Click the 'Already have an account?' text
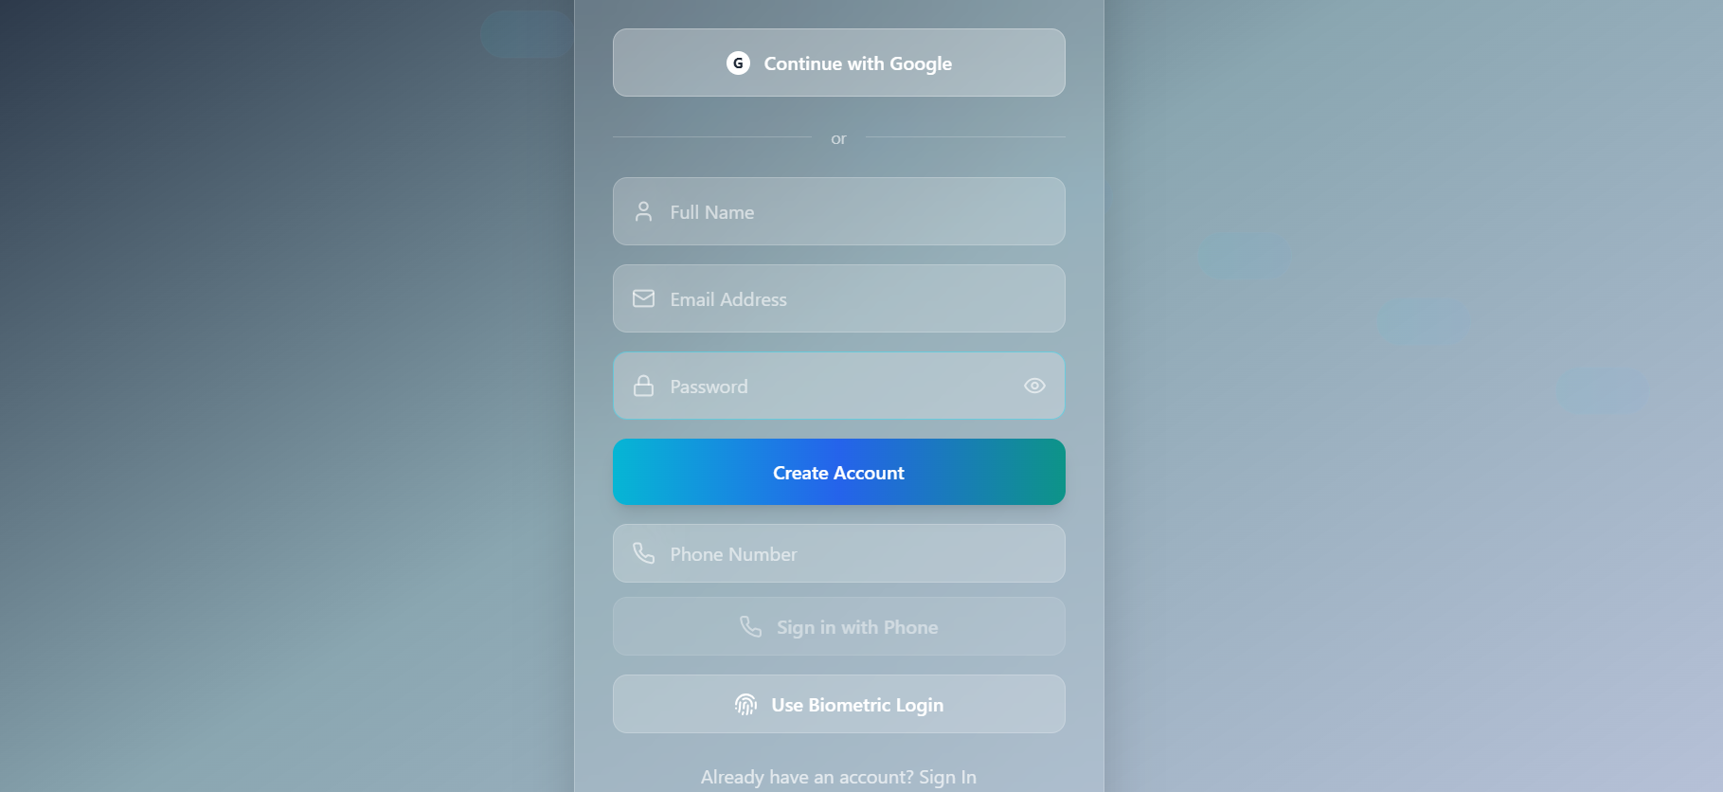 [x=807, y=777]
